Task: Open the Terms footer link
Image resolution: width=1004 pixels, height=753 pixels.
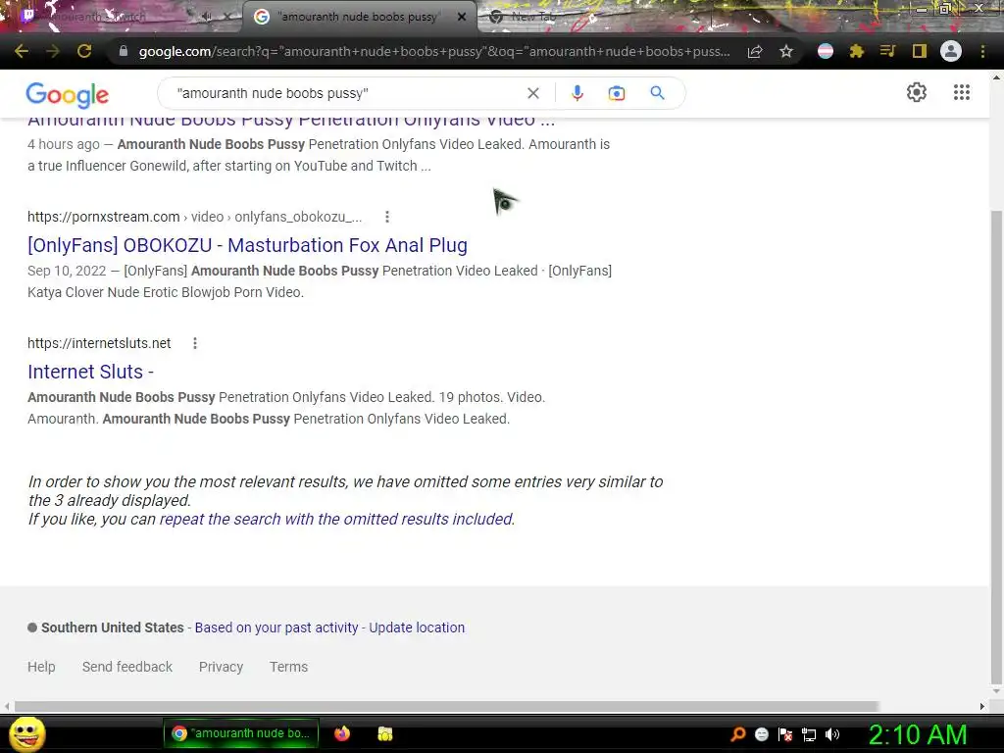Action: click(289, 667)
